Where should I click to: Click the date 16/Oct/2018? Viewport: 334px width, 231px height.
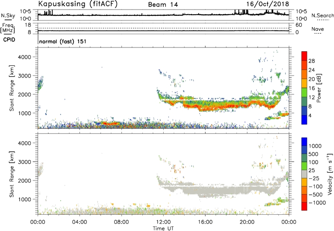[x=268, y=4]
